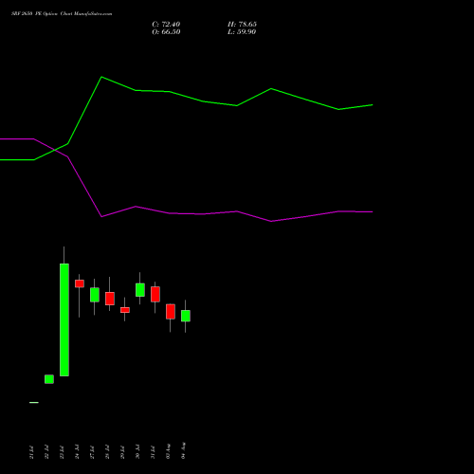Select the red candle for 28 Jul
The image size is (474, 474).
110,299
